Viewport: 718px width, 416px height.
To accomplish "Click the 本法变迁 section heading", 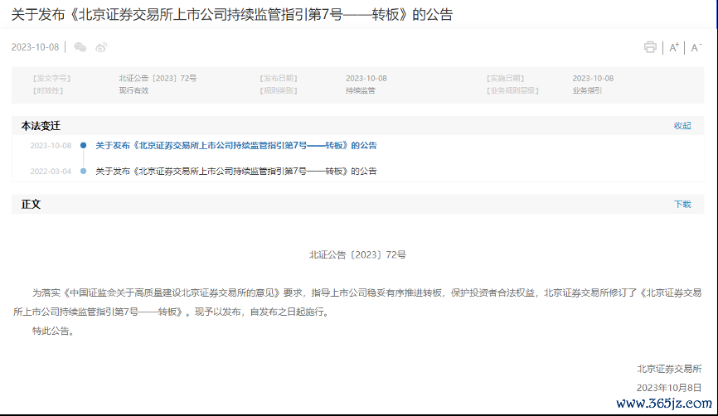I will [41, 126].
